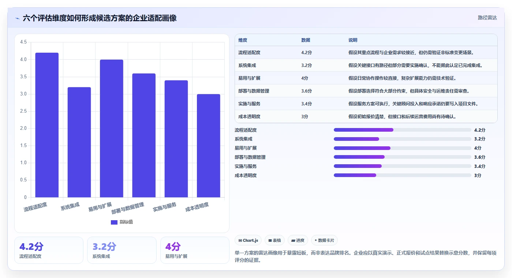Click the 流程适配度 progress bar
The image size is (512, 278).
click(403, 130)
